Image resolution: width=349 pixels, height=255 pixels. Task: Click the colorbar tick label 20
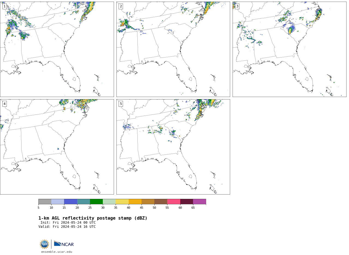(x=77, y=208)
